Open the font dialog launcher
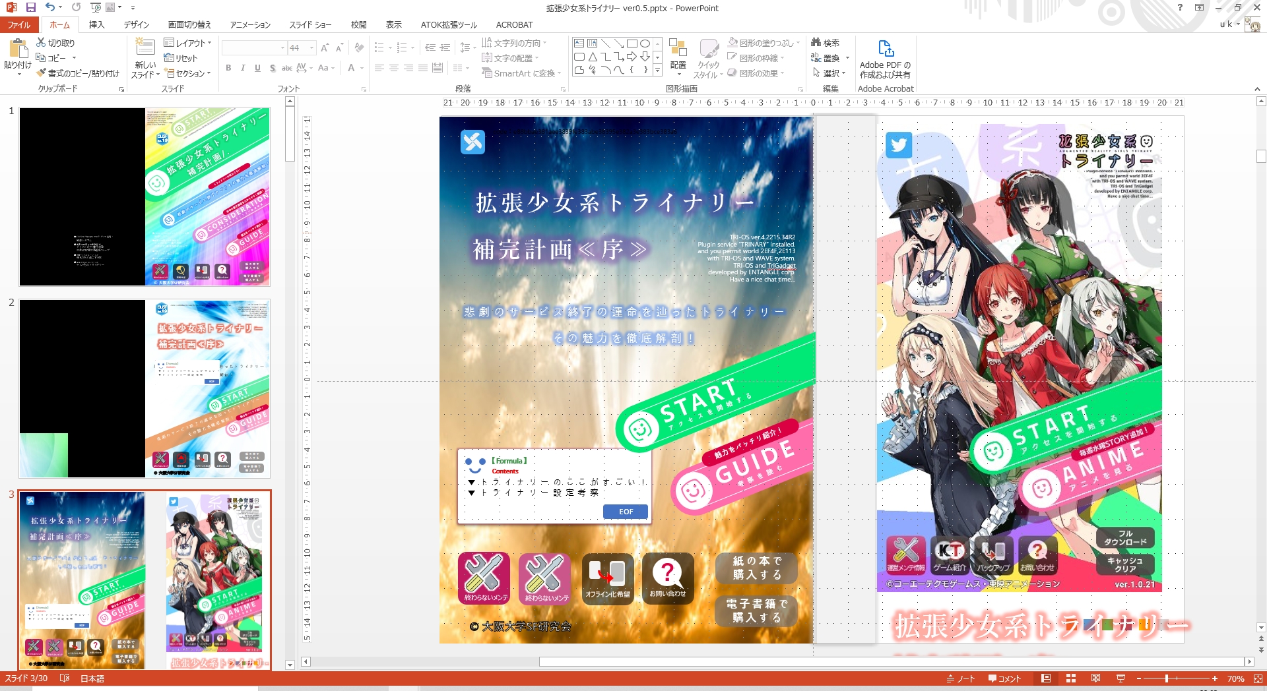This screenshot has width=1267, height=691. [x=364, y=89]
